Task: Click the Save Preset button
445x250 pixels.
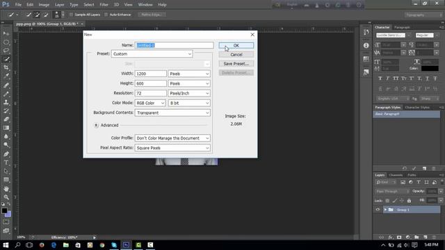Action: (236, 64)
